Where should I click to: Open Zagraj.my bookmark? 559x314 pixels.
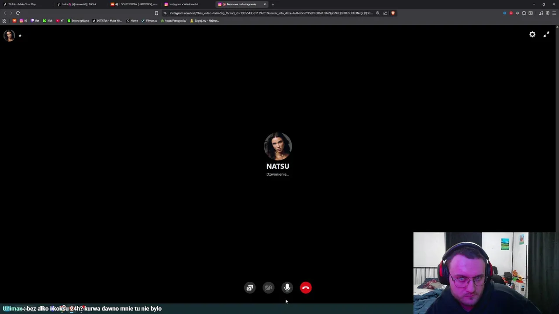coord(204,20)
